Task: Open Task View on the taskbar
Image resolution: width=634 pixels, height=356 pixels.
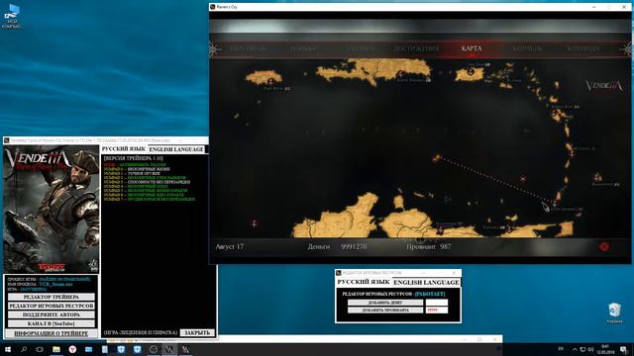Action: click(40, 349)
